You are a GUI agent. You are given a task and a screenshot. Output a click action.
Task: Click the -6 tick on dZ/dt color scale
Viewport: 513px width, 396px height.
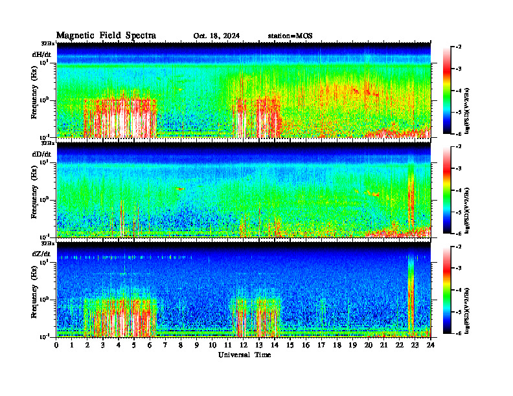(459, 333)
